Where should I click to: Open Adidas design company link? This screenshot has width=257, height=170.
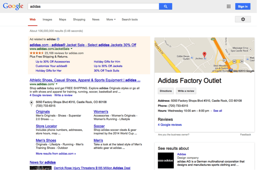(x=182, y=154)
